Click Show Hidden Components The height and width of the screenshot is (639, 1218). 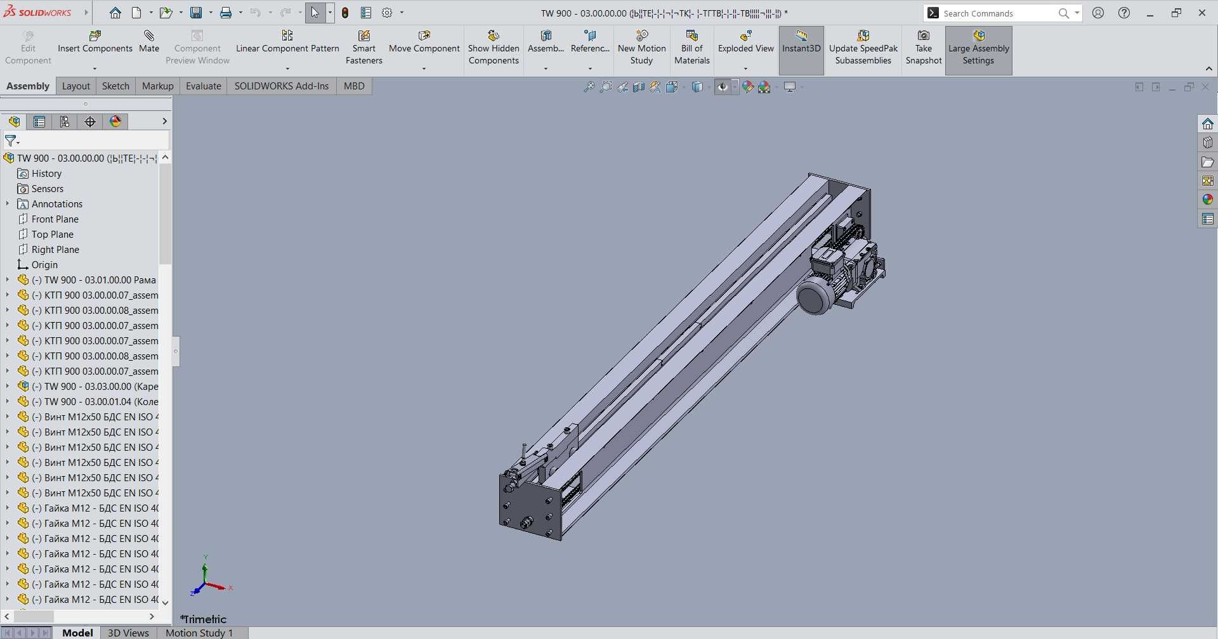click(494, 48)
